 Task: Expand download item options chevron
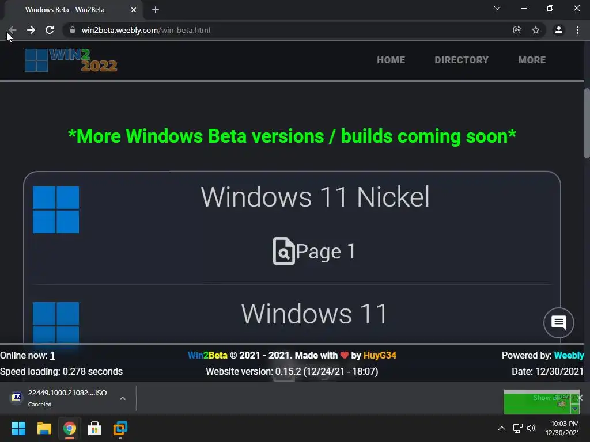click(123, 398)
